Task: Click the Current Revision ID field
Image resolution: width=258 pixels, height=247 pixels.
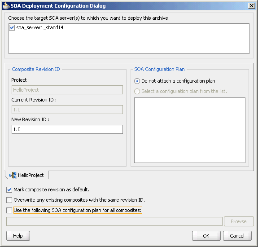Action: (x=67, y=110)
